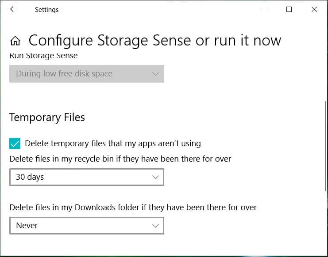Click the Downloads folder deletion label text
The height and width of the screenshot is (257, 328).
133,207
